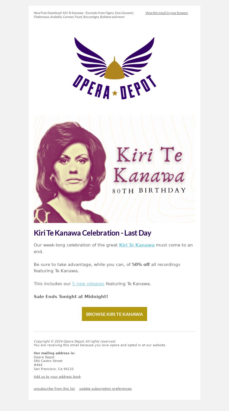Click the gold star in the Opera Depot logo
This screenshot has width=229, height=411.
point(115,93)
